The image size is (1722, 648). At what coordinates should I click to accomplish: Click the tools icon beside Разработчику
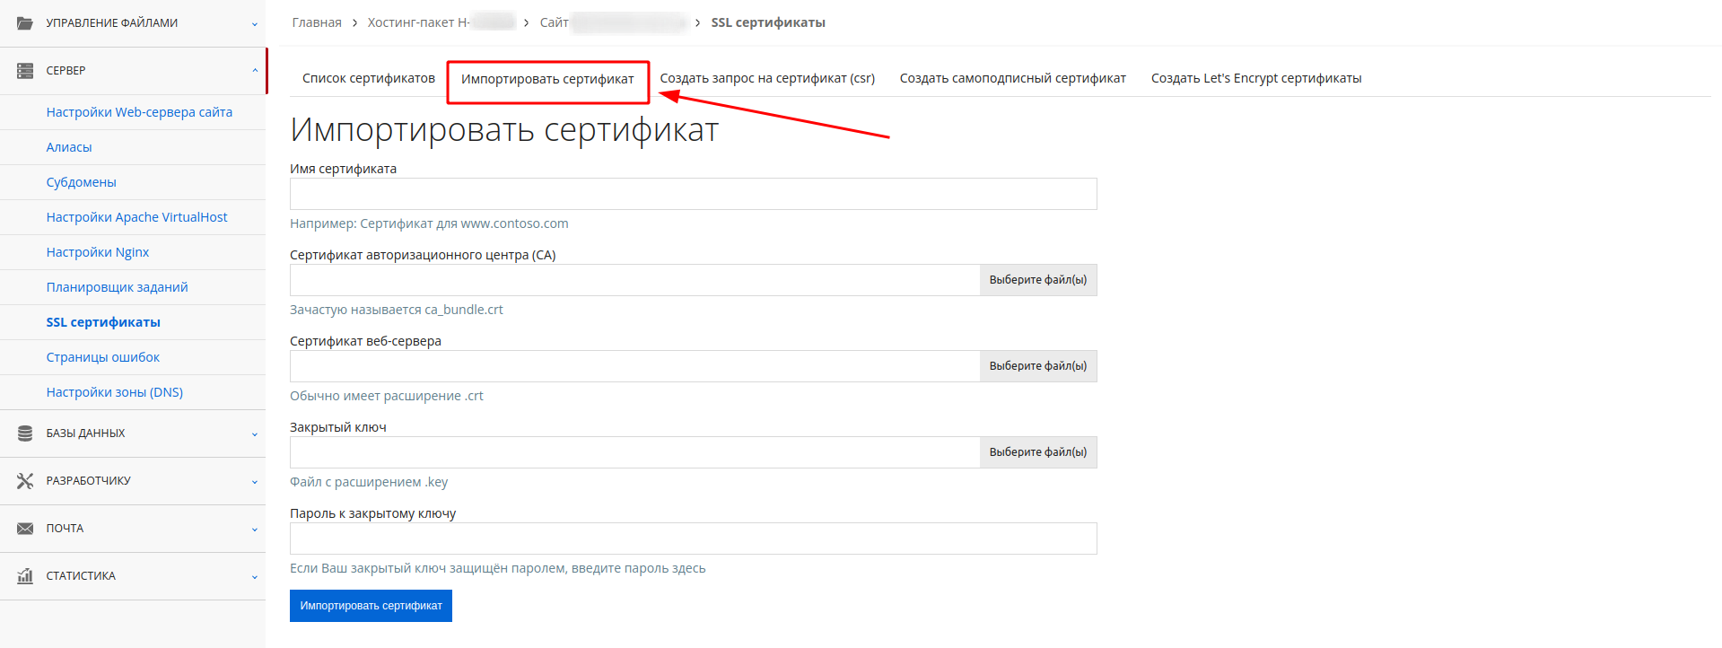pos(25,481)
